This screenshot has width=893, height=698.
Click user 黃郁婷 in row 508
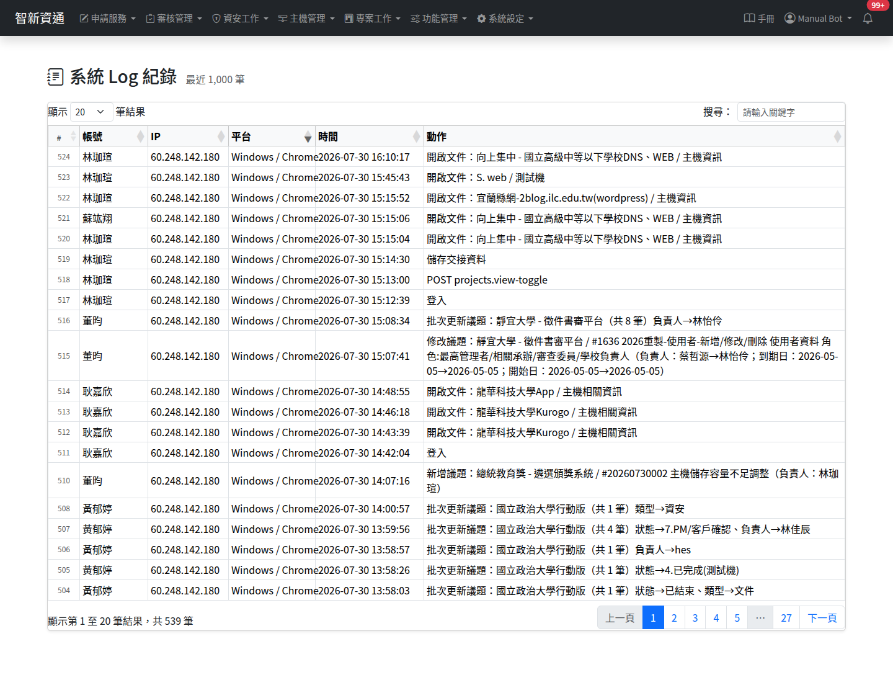point(97,509)
